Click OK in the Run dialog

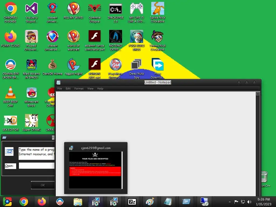coord(43,185)
